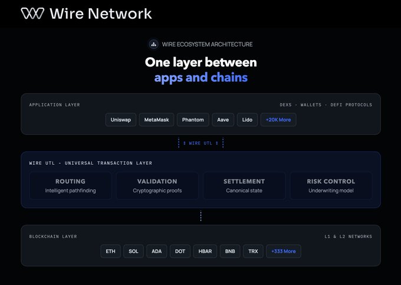
Task: Select the ETH chain chip
Action: (x=110, y=251)
